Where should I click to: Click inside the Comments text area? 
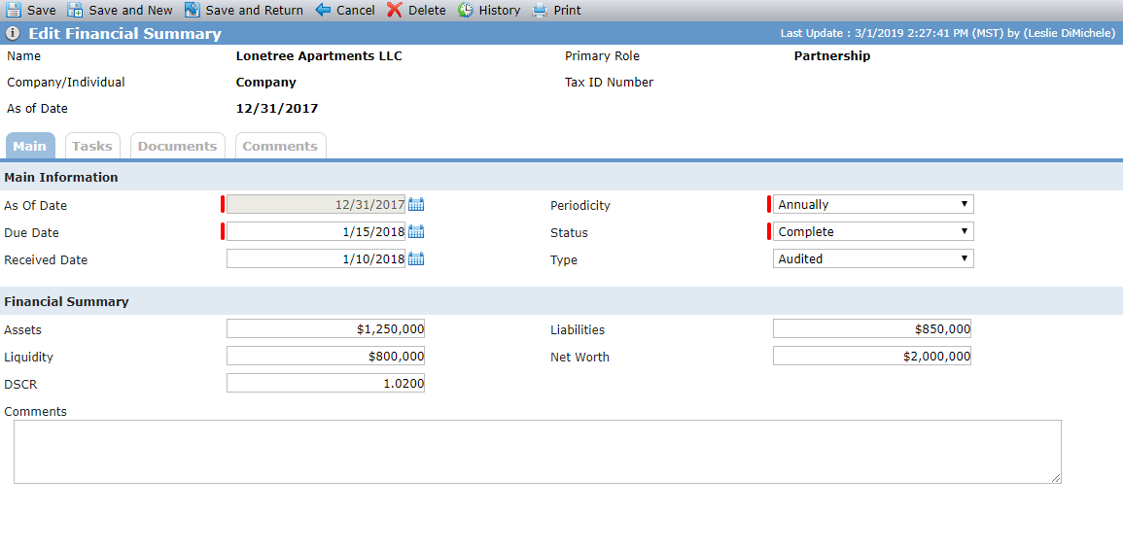(x=537, y=452)
